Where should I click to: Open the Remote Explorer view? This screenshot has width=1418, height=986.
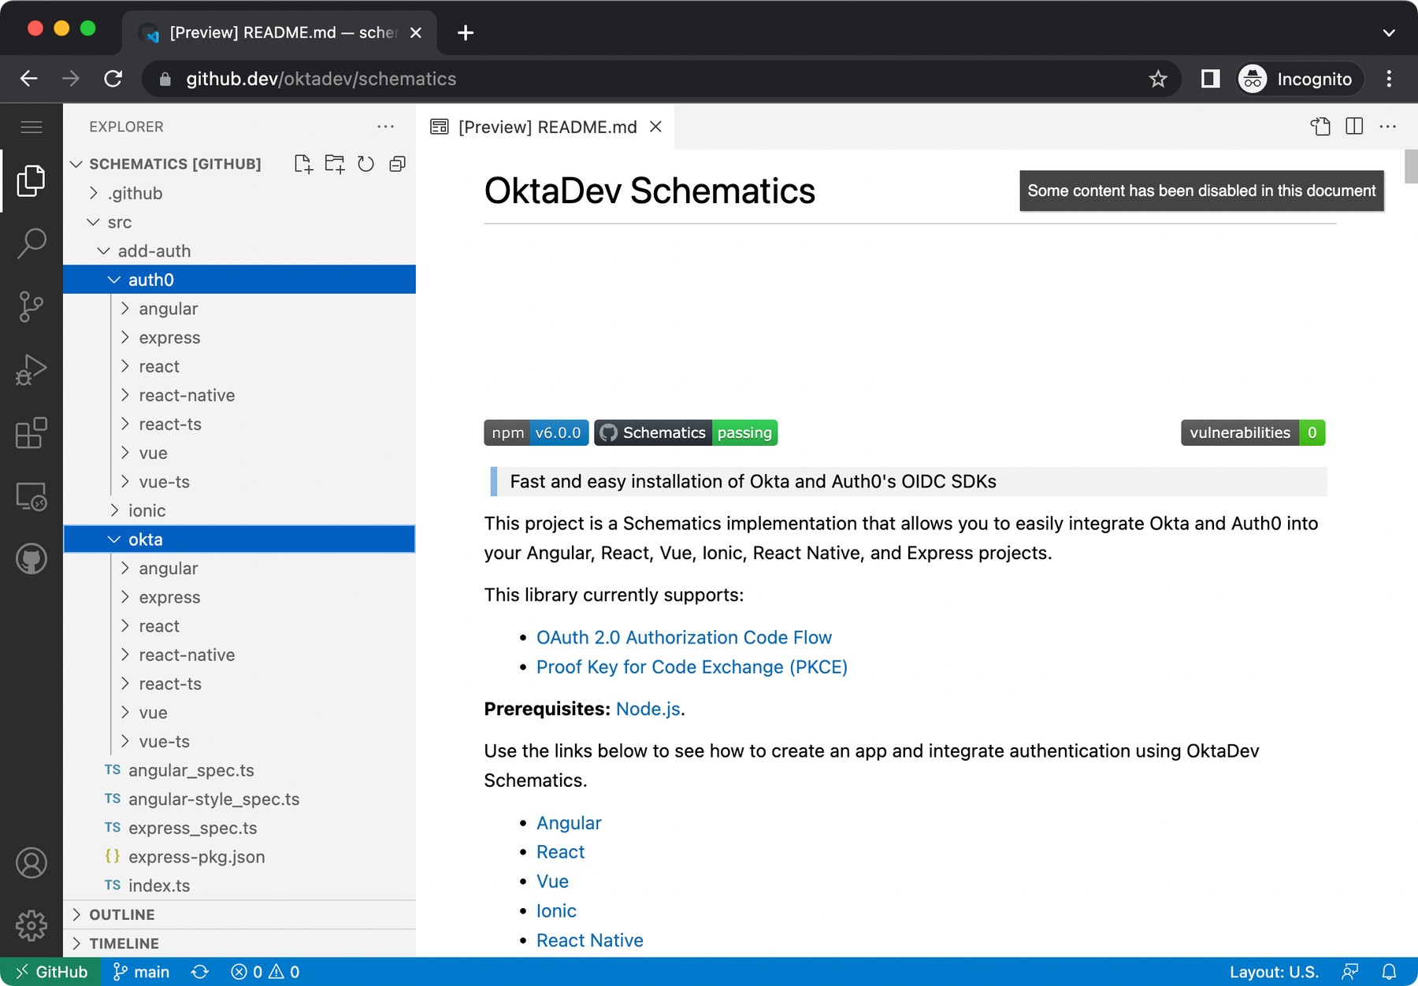tap(32, 496)
